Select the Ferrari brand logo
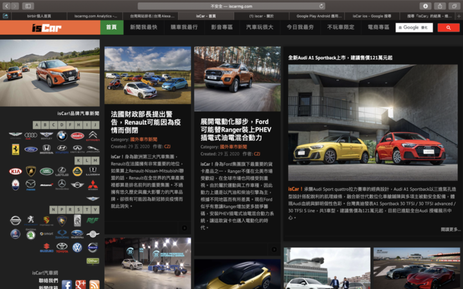Screen dimensions: 463x289 [15, 150]
